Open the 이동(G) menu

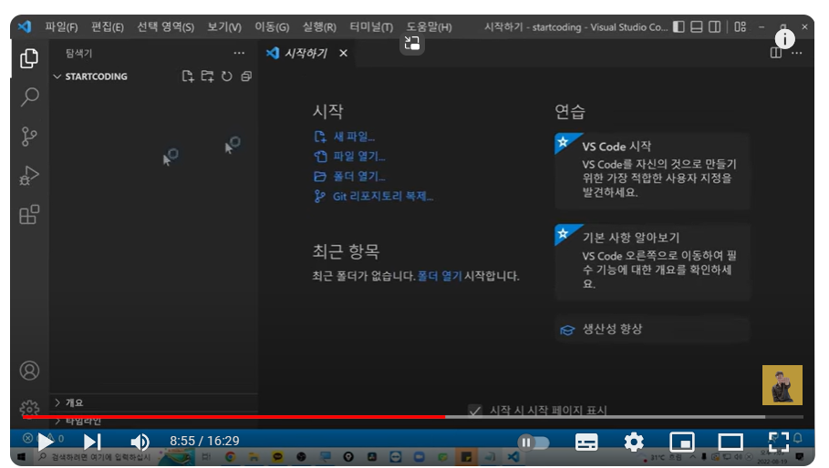[x=272, y=27]
